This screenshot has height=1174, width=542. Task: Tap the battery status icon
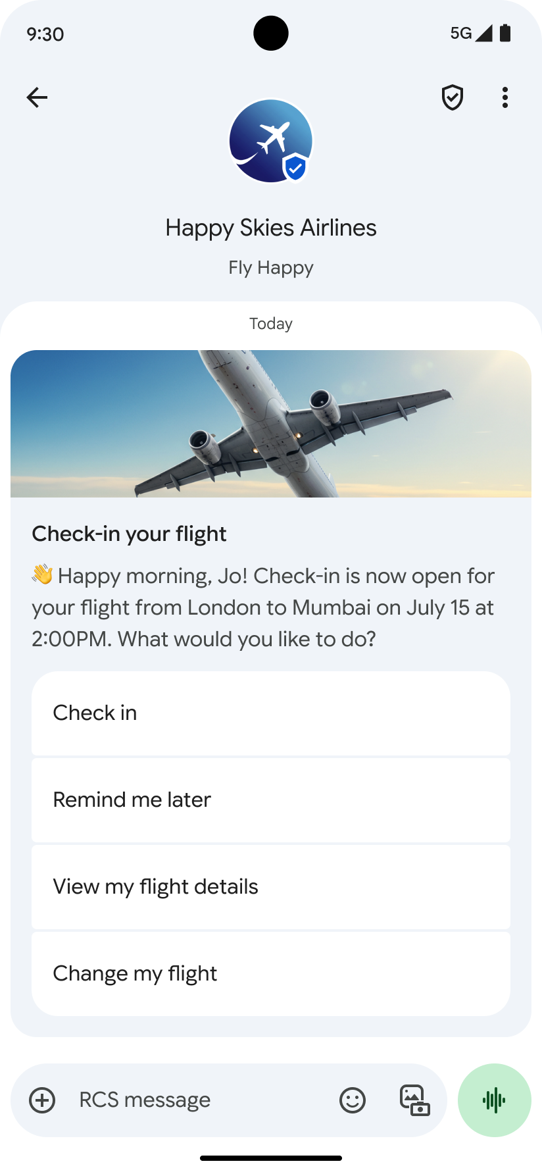[505, 34]
